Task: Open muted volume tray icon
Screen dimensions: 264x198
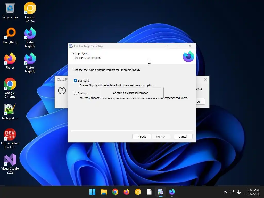Action: click(239, 192)
